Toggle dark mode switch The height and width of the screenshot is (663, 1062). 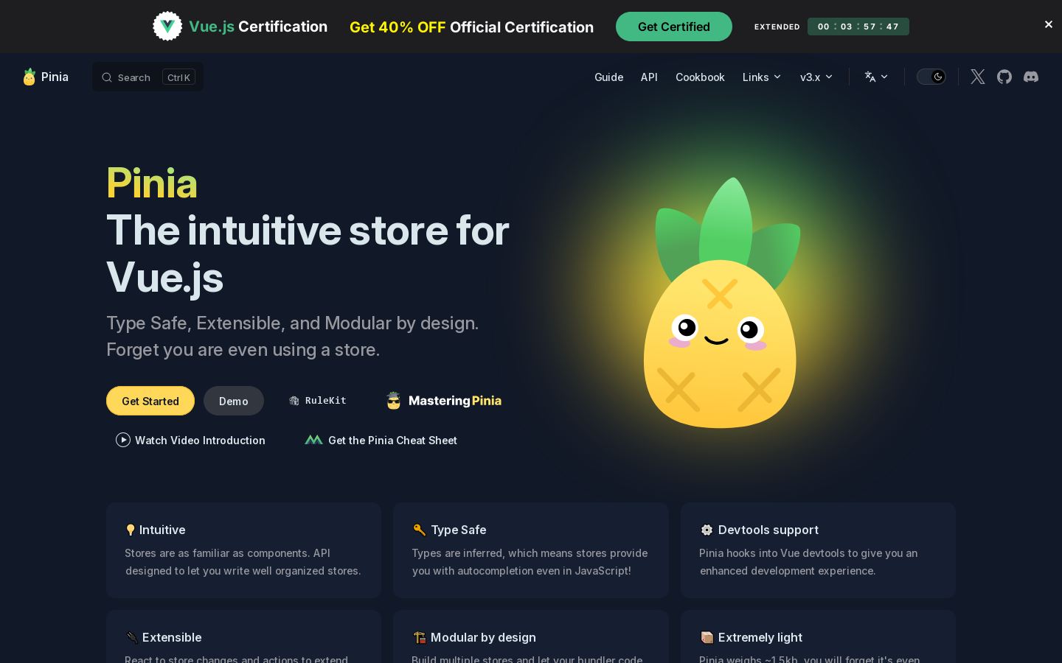tap(931, 77)
